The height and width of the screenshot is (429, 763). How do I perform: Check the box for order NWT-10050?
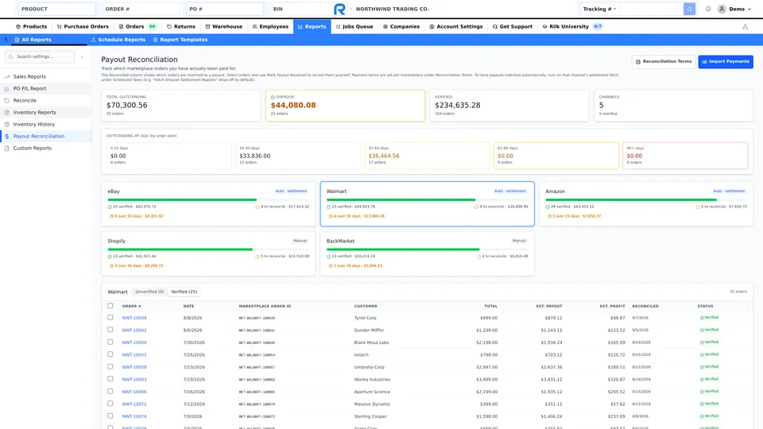click(x=110, y=342)
